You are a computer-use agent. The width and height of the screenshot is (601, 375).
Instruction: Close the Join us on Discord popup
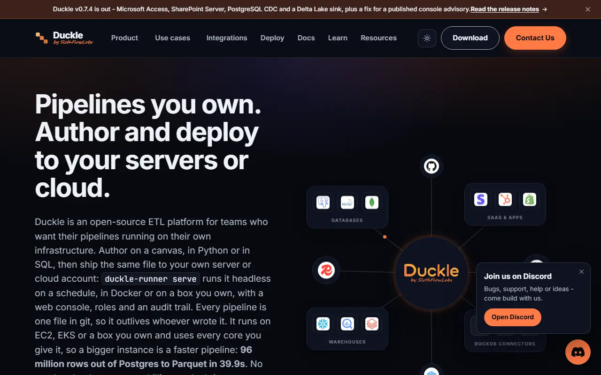[581, 272]
